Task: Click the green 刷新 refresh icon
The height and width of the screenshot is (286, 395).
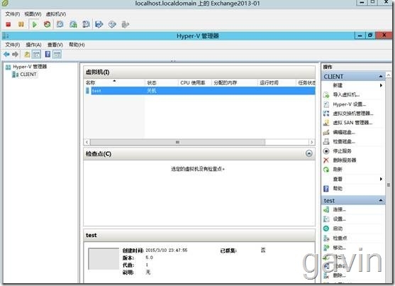Action: pos(326,170)
